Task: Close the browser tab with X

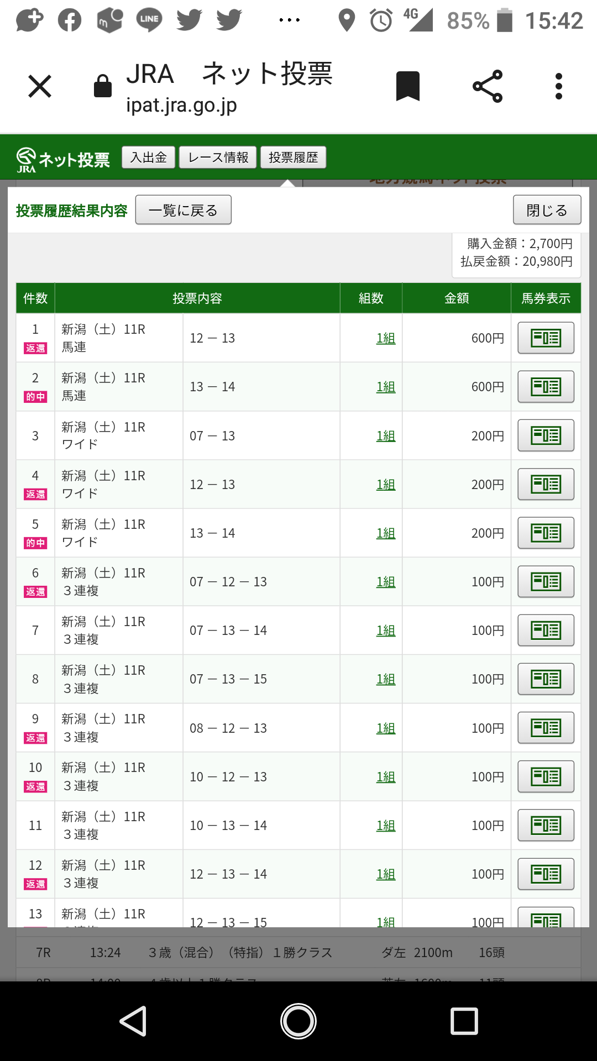Action: (x=40, y=86)
